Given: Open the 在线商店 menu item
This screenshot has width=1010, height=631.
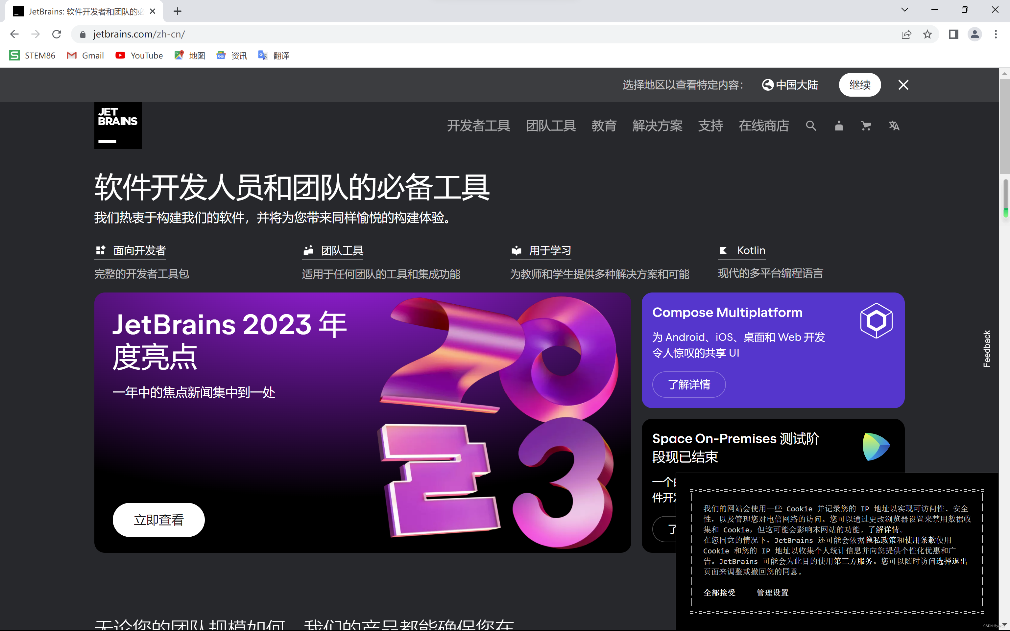Looking at the screenshot, I should click(763, 126).
